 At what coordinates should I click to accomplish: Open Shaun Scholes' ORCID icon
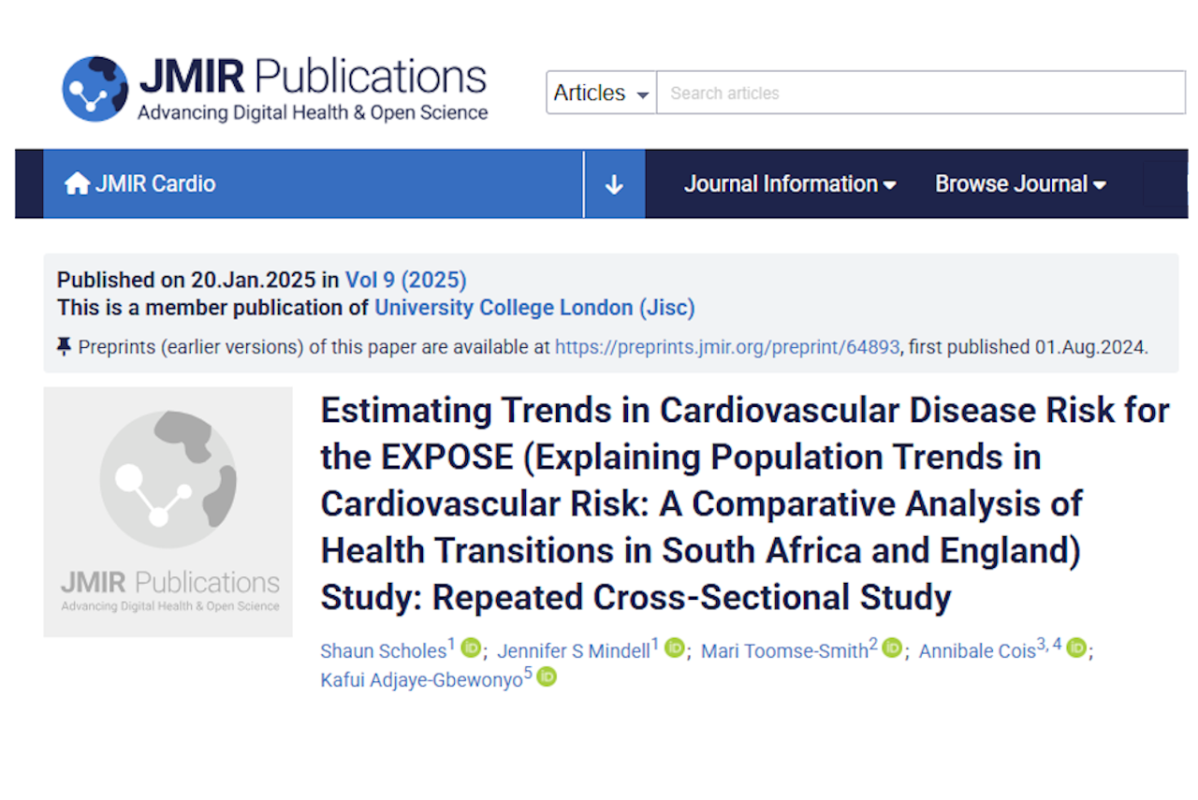pyautogui.click(x=471, y=647)
